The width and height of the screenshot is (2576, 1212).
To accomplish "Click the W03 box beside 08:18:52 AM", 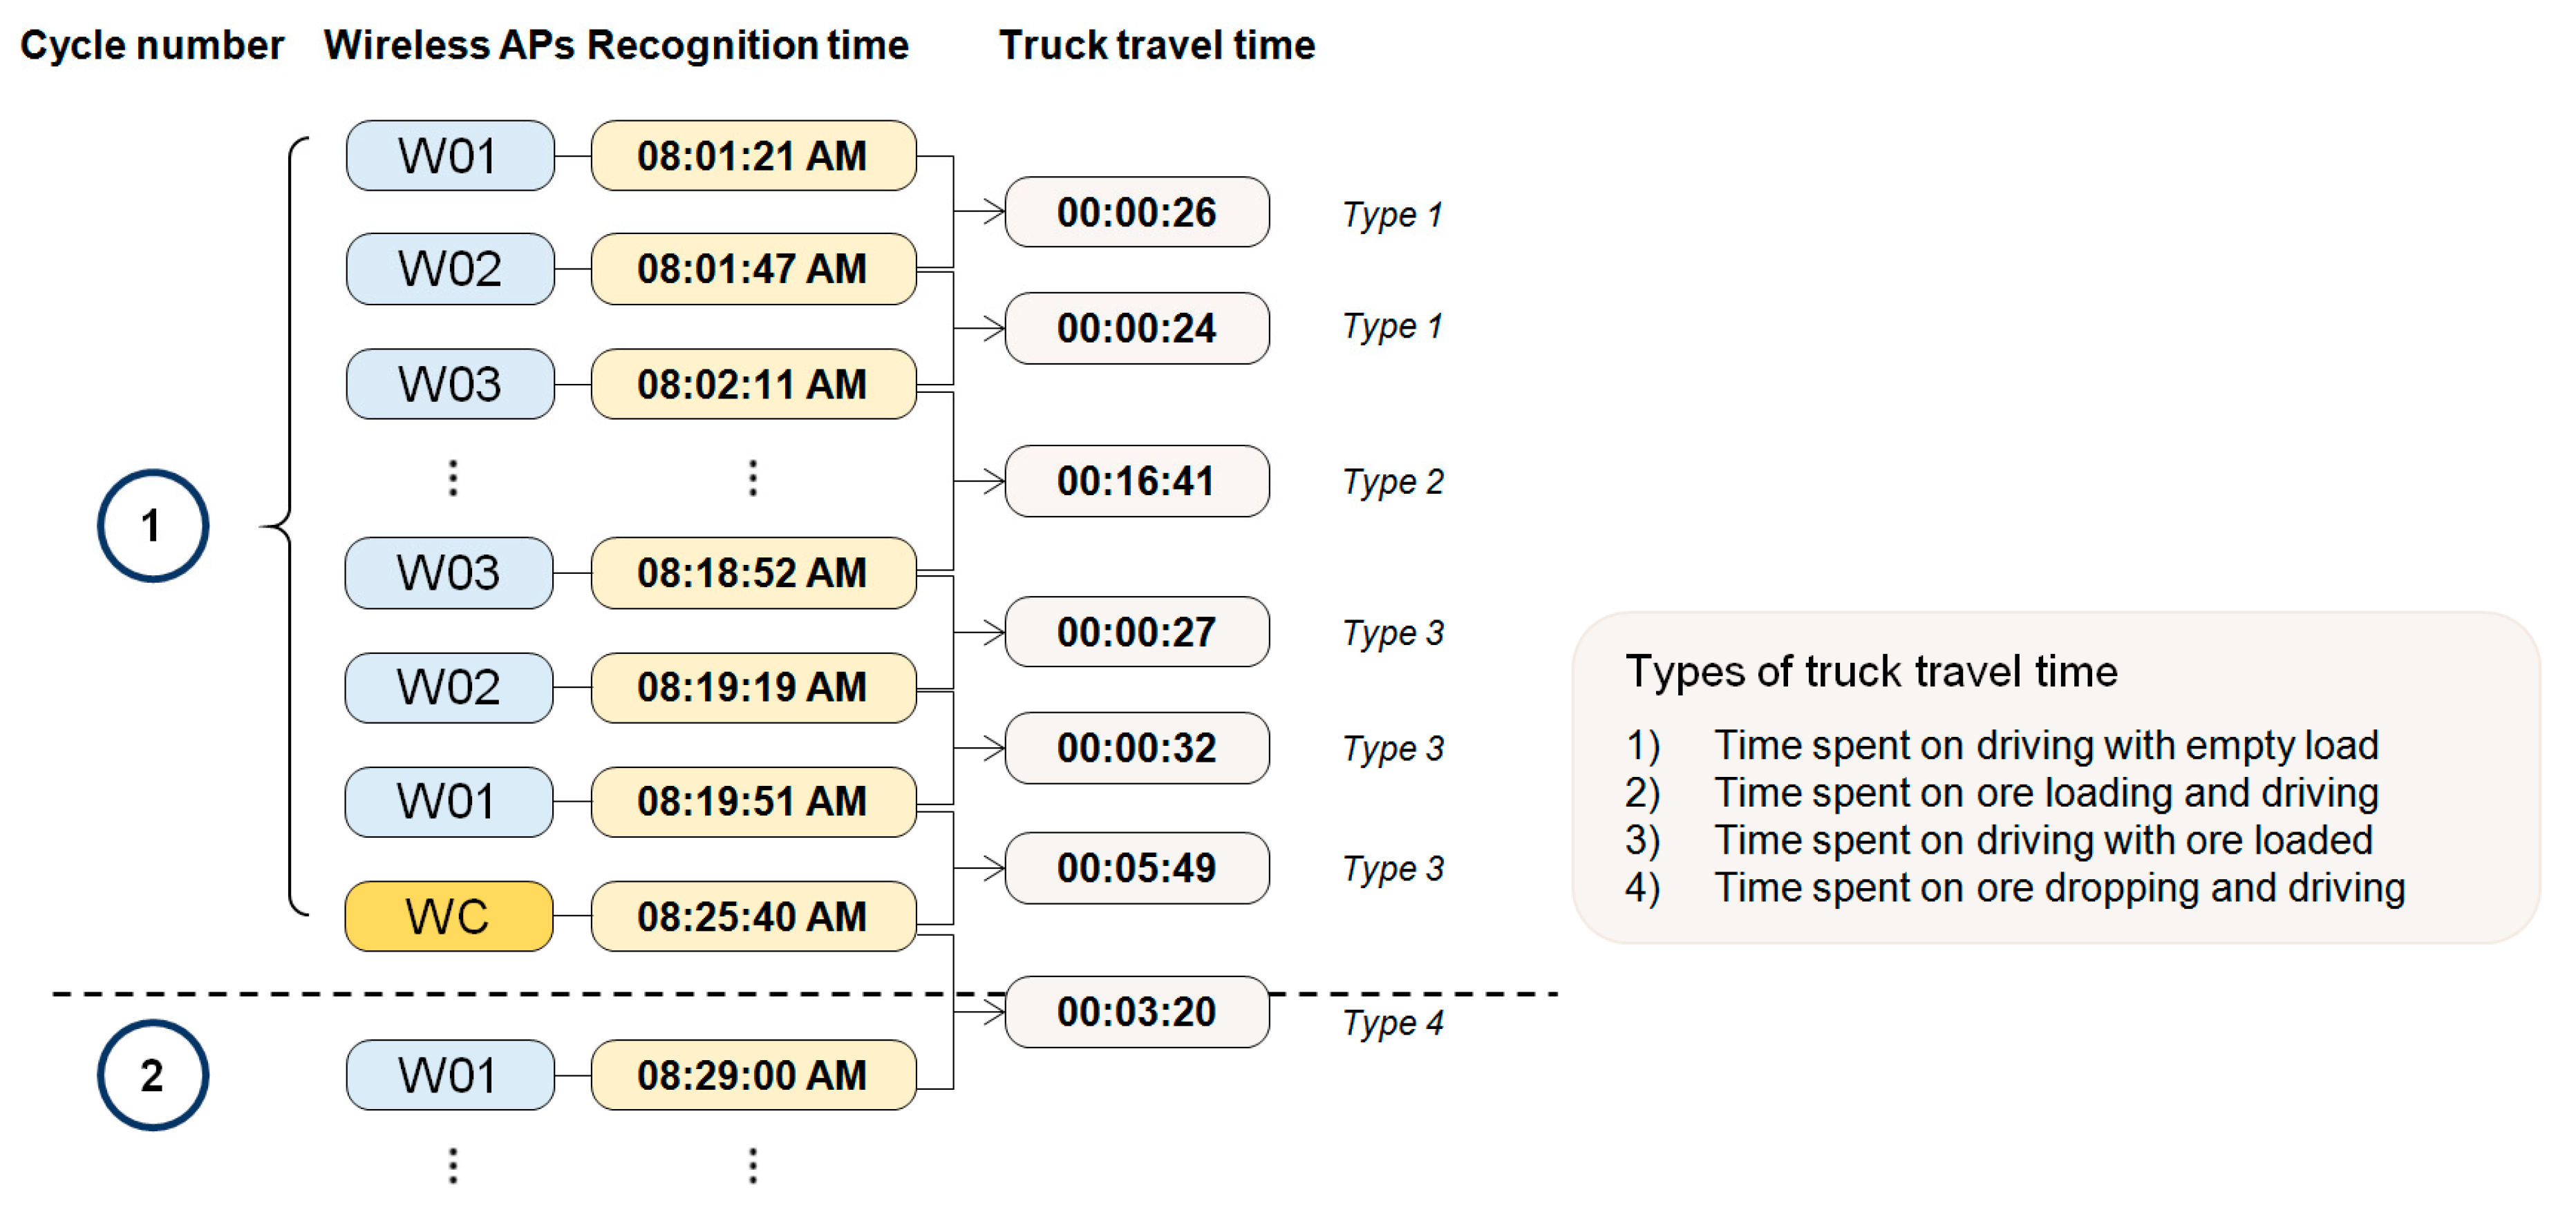I will click(x=449, y=573).
